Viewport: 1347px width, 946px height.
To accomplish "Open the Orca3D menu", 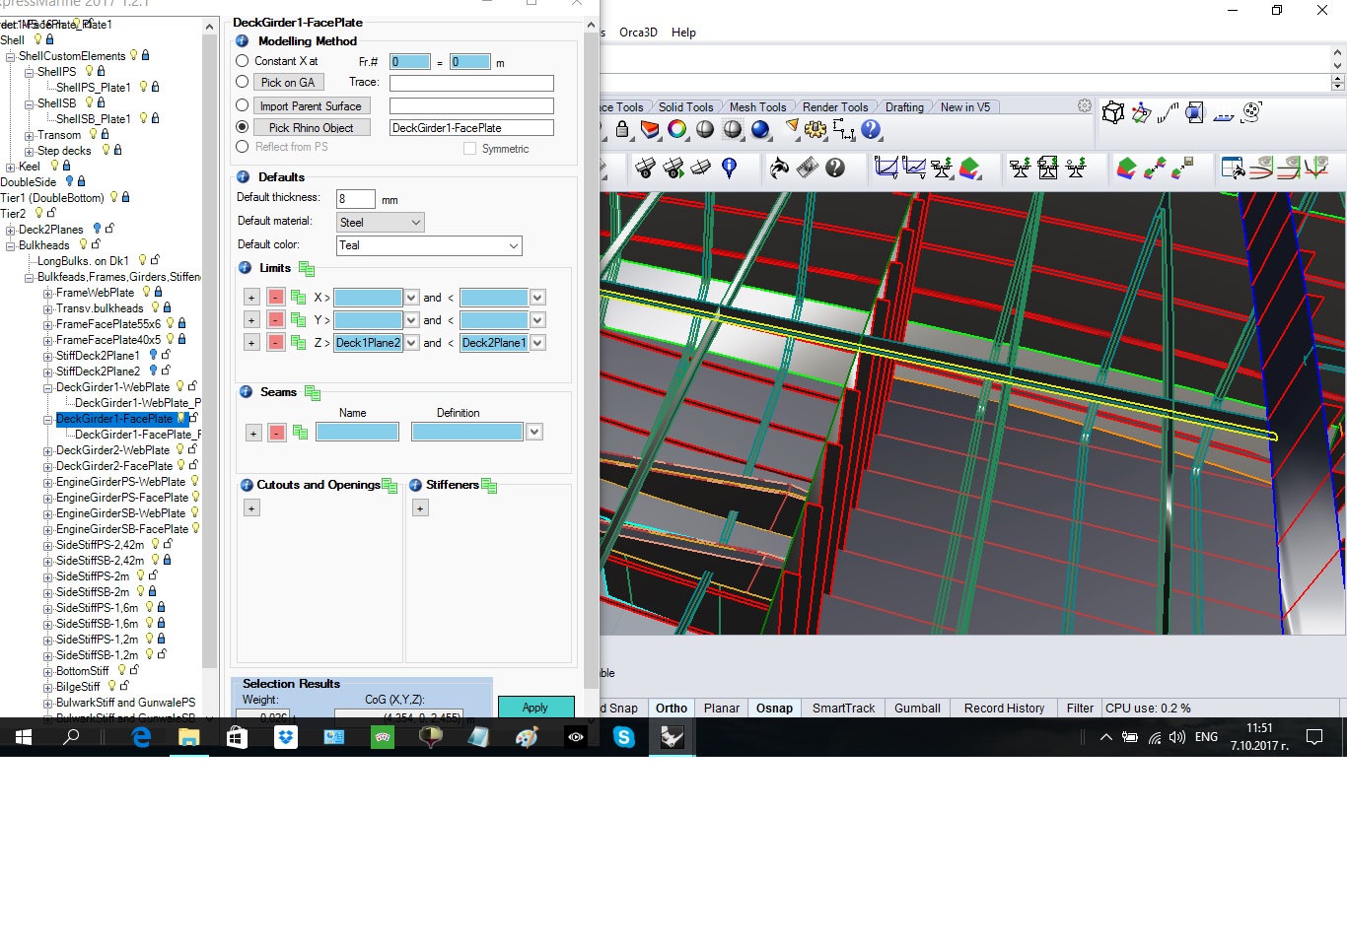I will [x=638, y=33].
